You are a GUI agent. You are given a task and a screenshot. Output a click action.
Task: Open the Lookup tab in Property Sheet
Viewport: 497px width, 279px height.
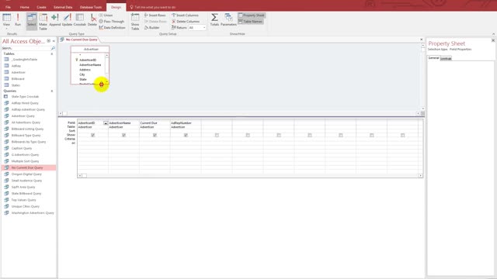pyautogui.click(x=446, y=59)
